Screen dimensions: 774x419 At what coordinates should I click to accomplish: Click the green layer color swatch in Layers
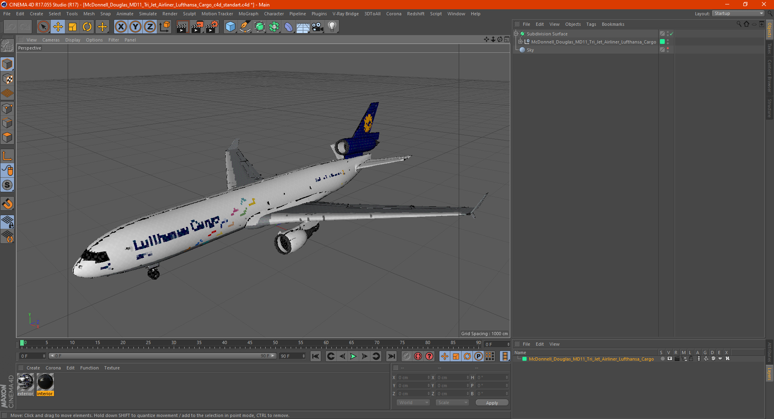(524, 359)
